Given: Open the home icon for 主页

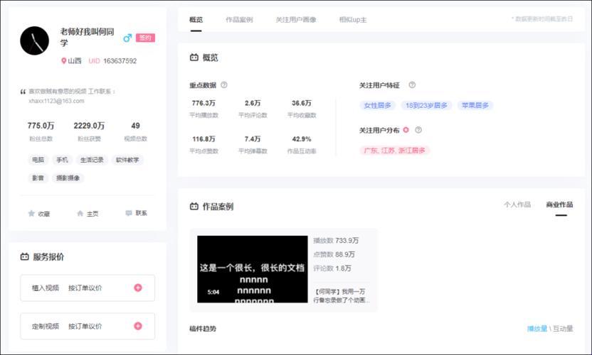Looking at the screenshot, I should (80, 213).
